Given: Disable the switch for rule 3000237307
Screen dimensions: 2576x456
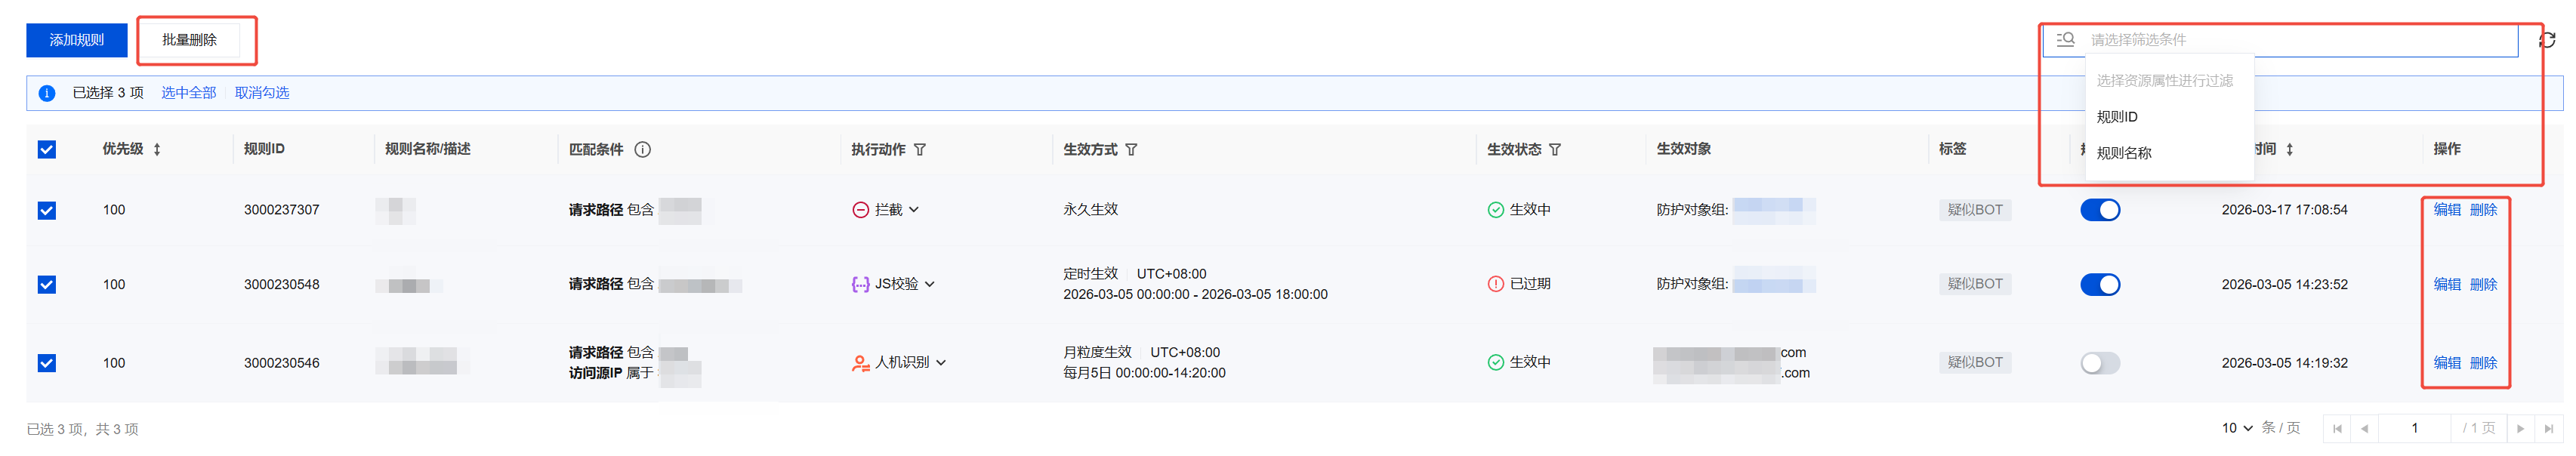Looking at the screenshot, I should click(2099, 210).
